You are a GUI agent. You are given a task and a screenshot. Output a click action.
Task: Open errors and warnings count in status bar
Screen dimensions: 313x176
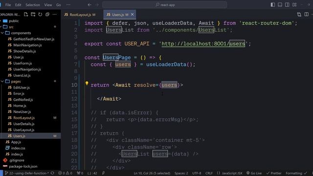pyautogui.click(x=65, y=173)
